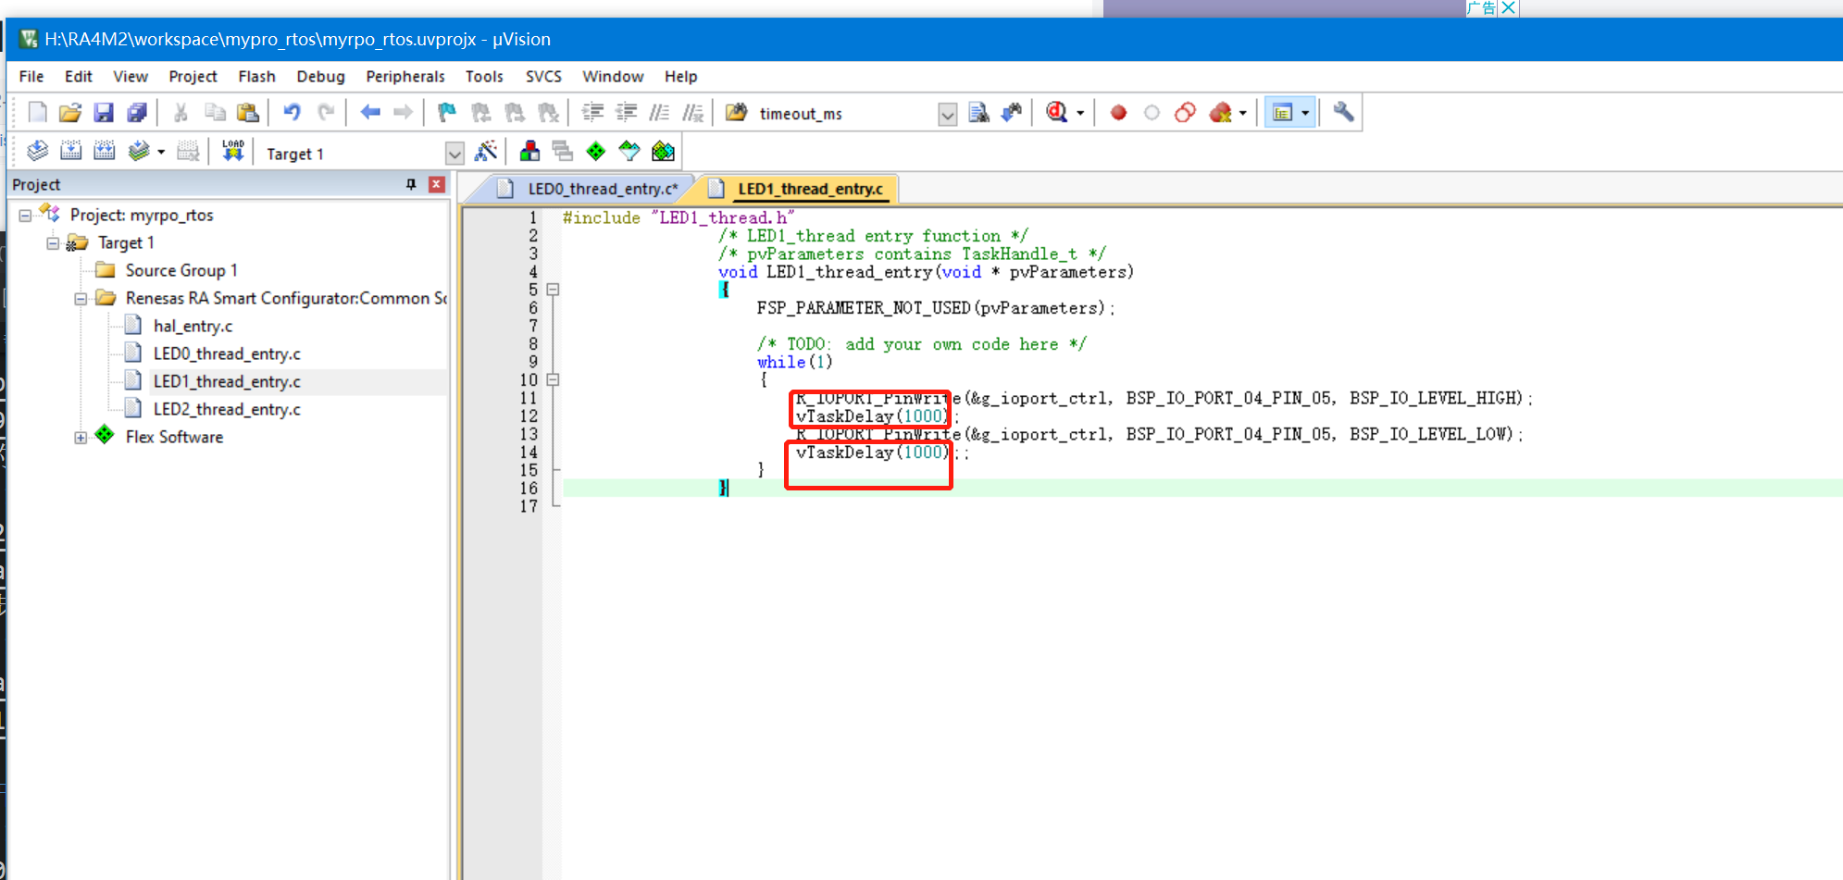Unindent the selected text
Image resolution: width=1843 pixels, height=880 pixels.
(x=627, y=113)
